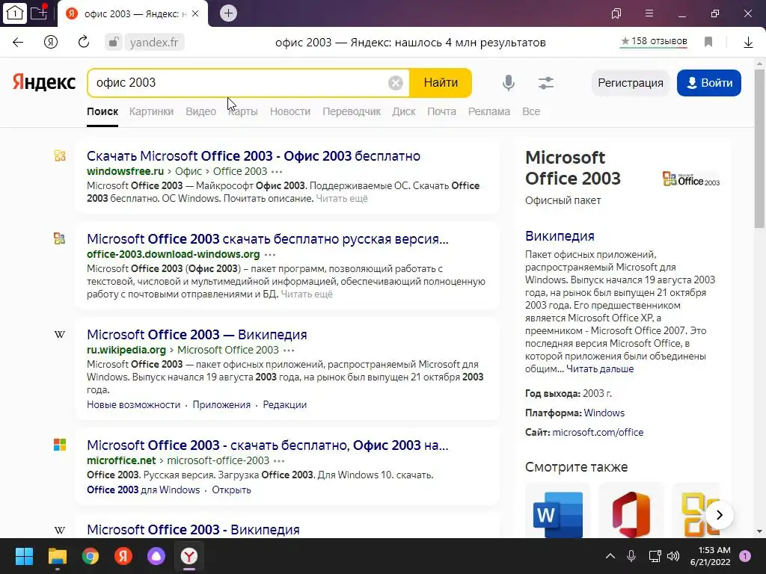The image size is (766, 574).
Task: Open the 158 отзывов site rating
Action: coord(654,42)
